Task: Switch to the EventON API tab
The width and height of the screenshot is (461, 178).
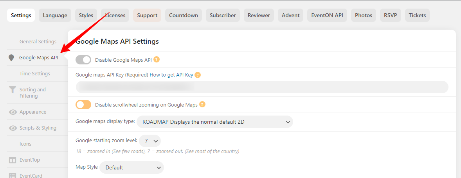Action: click(x=327, y=15)
